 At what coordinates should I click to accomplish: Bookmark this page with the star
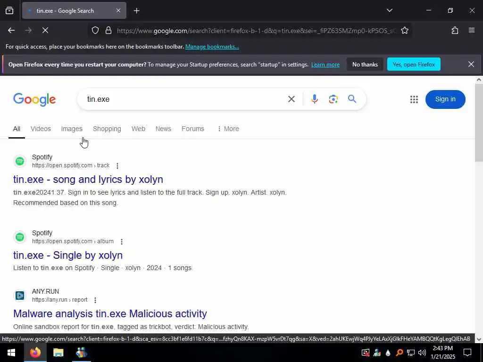tap(404, 30)
